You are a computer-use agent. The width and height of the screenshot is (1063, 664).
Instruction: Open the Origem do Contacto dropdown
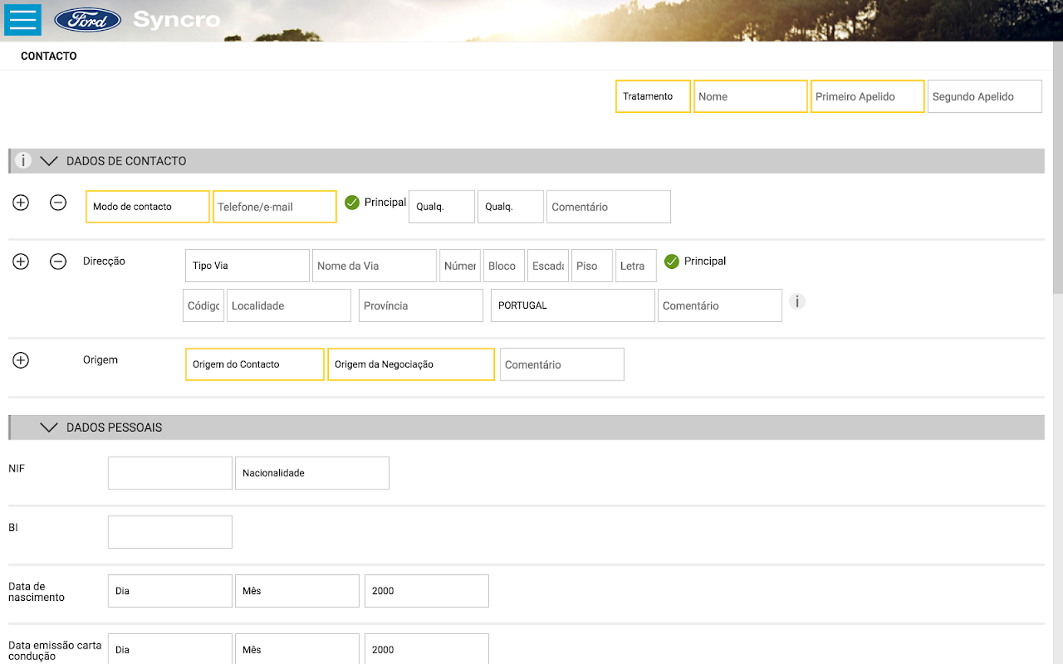pyautogui.click(x=254, y=364)
